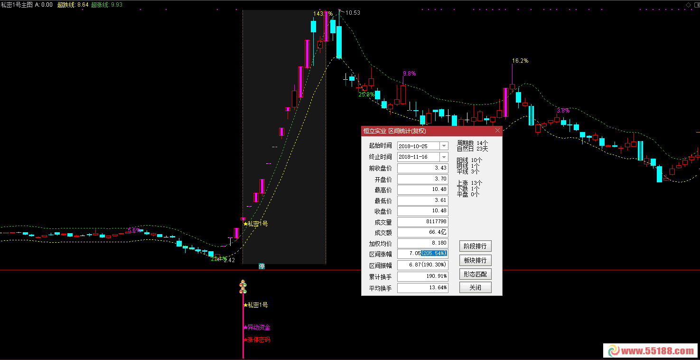Screen dimensions: 700x360
Task: Click the panel toggle icon at top-right edge
Action: [696, 4]
